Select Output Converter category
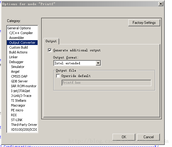The width and height of the screenshot is (172, 147). click(22, 43)
